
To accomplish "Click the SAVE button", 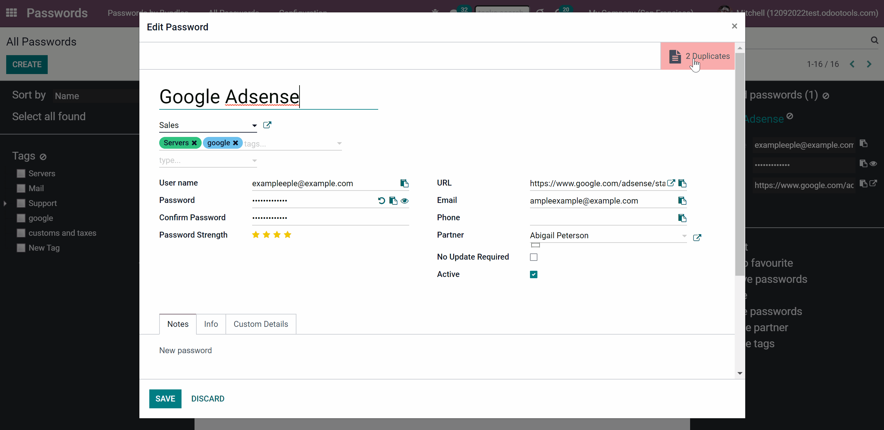I will coord(165,399).
